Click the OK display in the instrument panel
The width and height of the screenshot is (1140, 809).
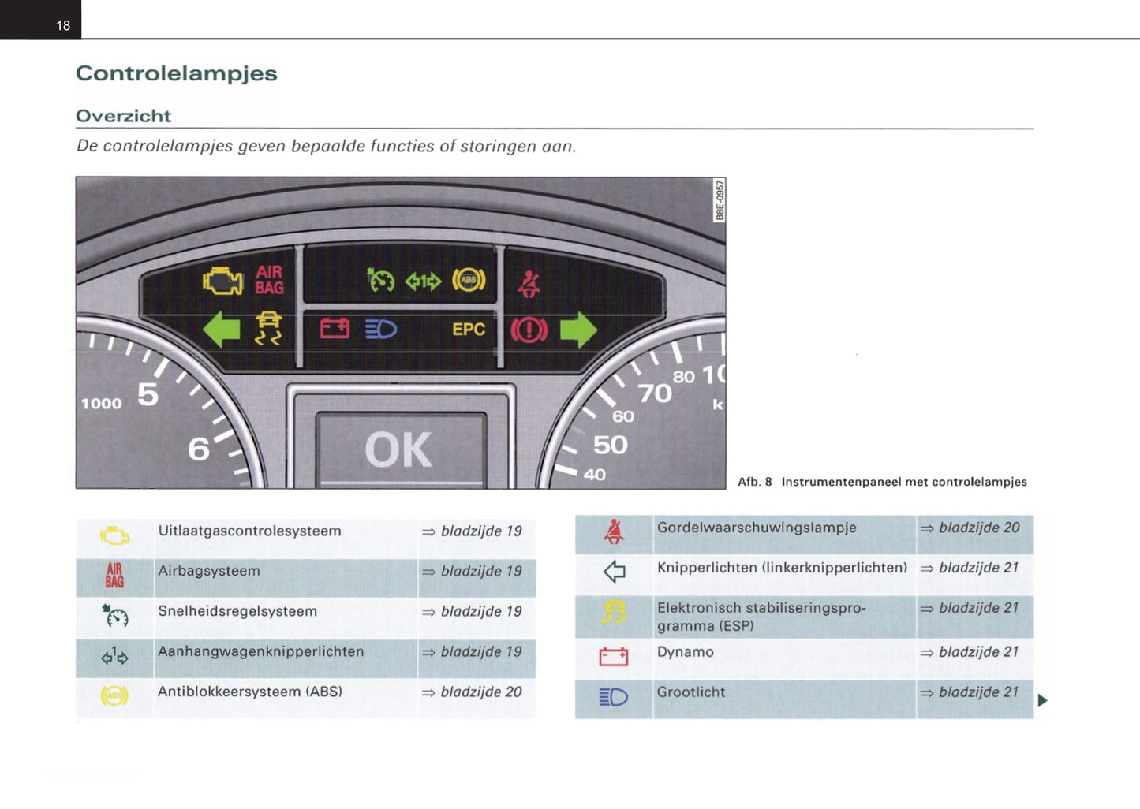point(399,449)
